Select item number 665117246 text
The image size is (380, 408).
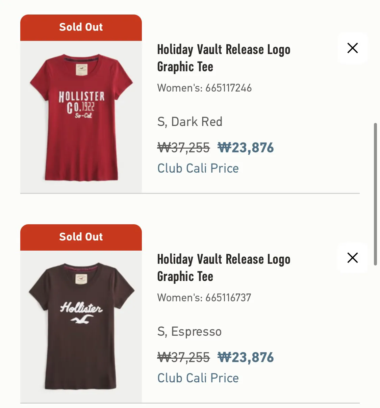click(x=228, y=88)
